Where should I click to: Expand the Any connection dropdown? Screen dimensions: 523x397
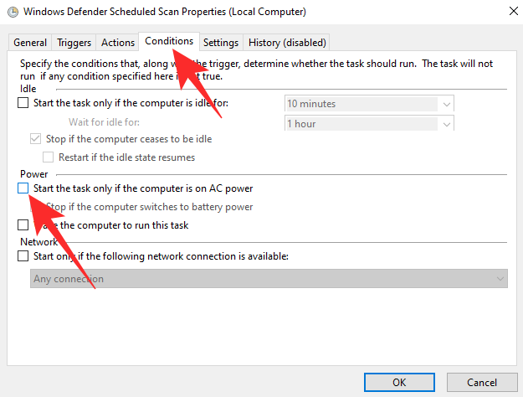(500, 279)
